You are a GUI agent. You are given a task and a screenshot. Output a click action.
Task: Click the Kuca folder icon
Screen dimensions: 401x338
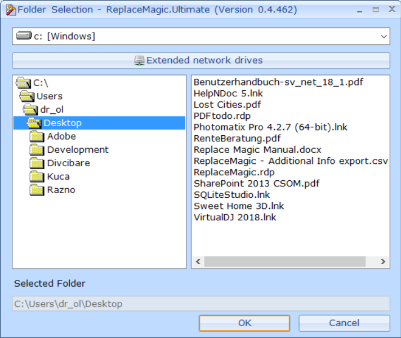[37, 177]
